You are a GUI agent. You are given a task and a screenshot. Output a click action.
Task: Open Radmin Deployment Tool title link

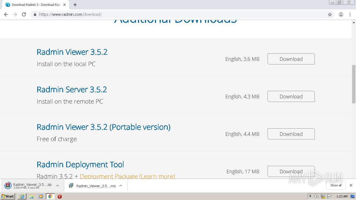click(x=80, y=164)
